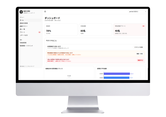Click the 3名に前回比で有意な変化があります message
The width and height of the screenshot is (166, 117).
point(58,60)
